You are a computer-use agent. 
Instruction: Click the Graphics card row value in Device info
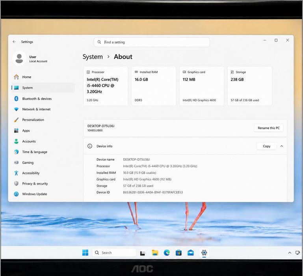pyautogui.click(x=147, y=179)
